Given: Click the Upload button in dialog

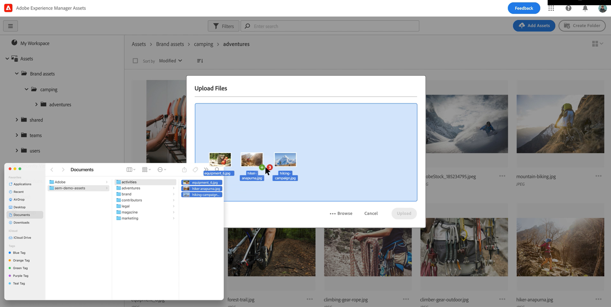Looking at the screenshot, I should point(404,213).
